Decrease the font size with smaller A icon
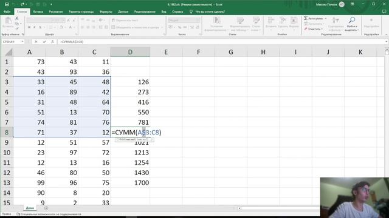389x218 pixels. [x=74, y=20]
